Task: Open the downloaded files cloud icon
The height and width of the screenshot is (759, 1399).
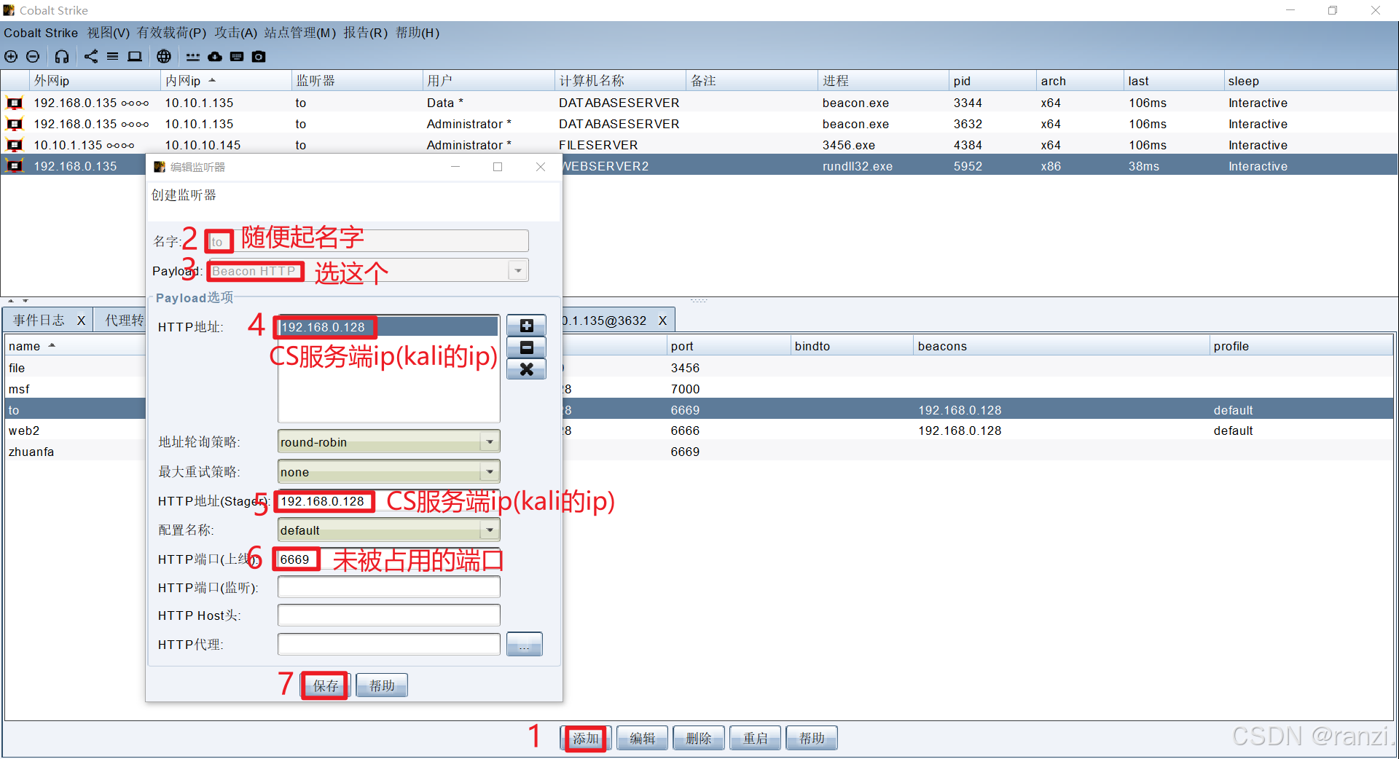Action: click(x=215, y=56)
